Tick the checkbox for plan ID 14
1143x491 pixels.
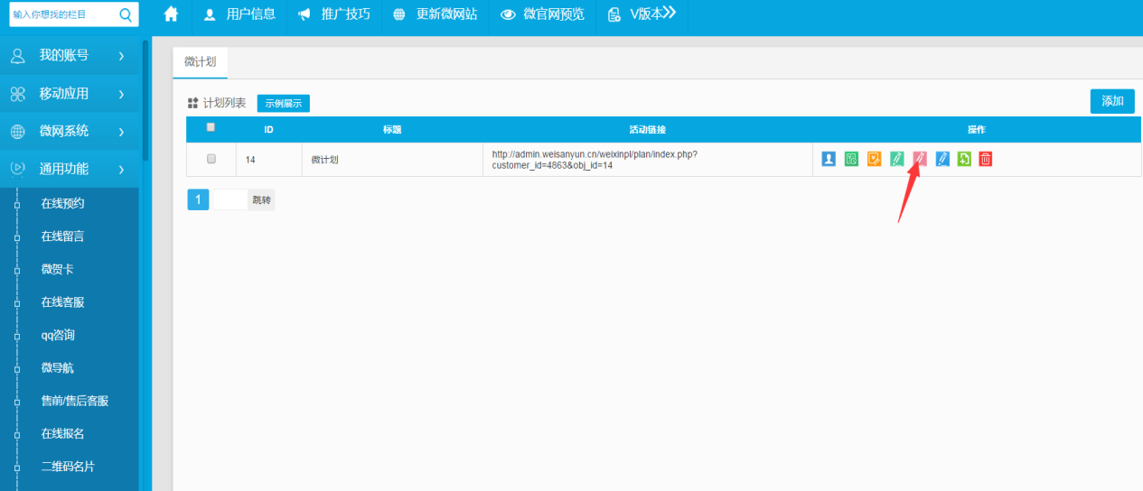[211, 159]
